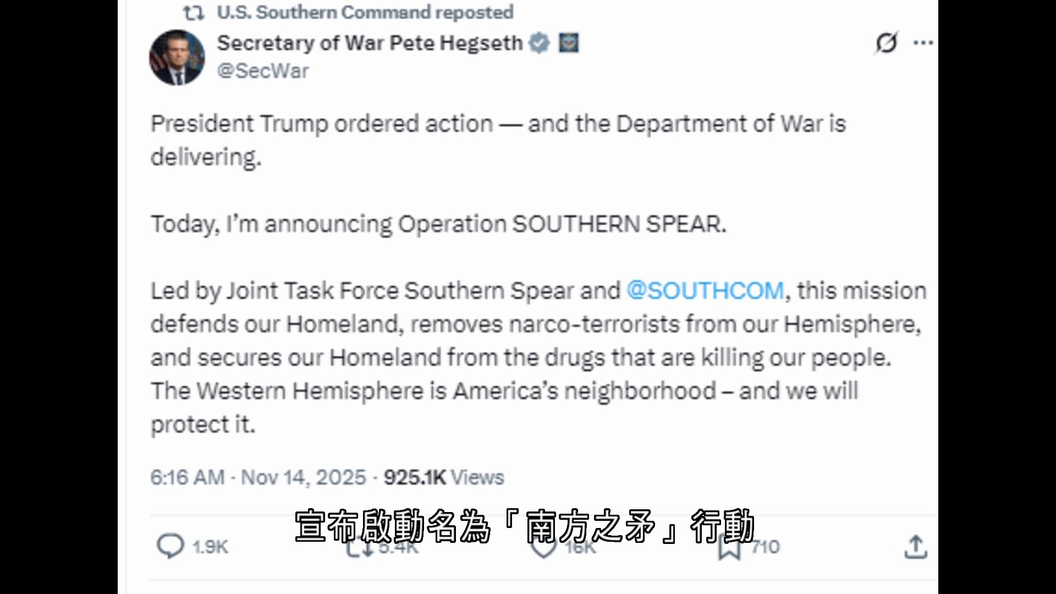This screenshot has height=594, width=1056.
Task: Click the reply comment bubble icon
Action: [170, 546]
